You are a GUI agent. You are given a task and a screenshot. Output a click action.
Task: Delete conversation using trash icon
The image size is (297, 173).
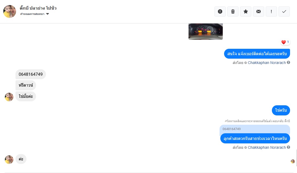click(233, 11)
